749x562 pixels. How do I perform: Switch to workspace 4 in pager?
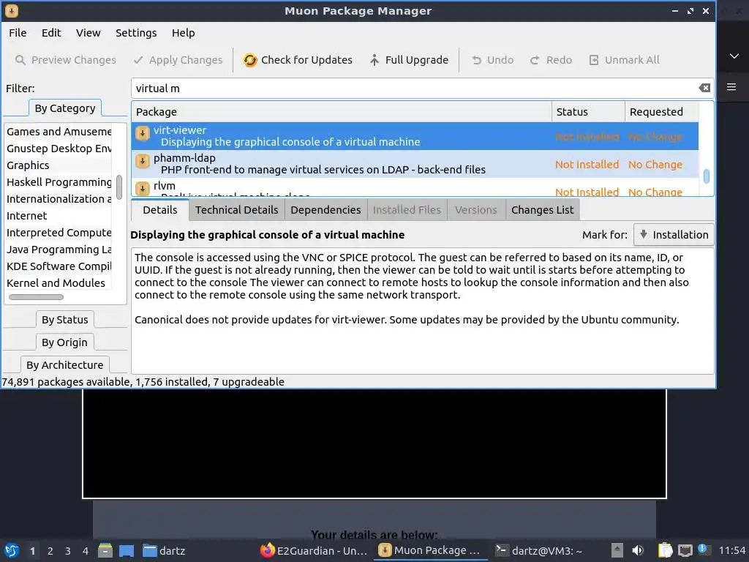[86, 551]
